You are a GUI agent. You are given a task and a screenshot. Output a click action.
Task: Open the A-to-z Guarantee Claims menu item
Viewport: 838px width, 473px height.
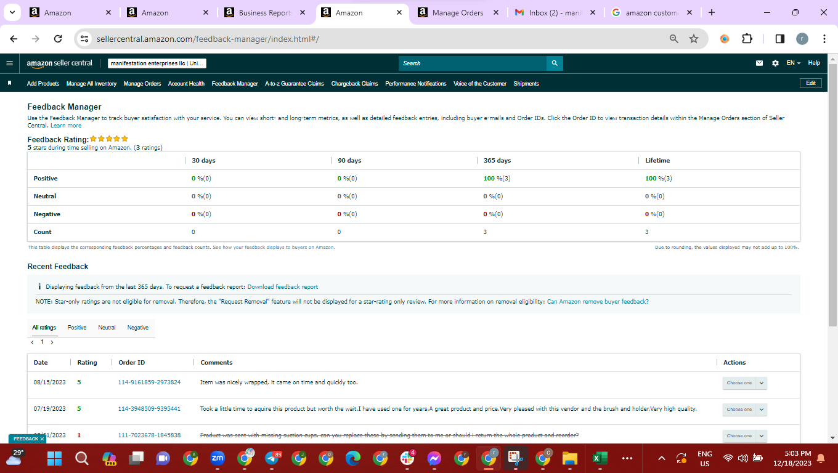click(x=295, y=84)
